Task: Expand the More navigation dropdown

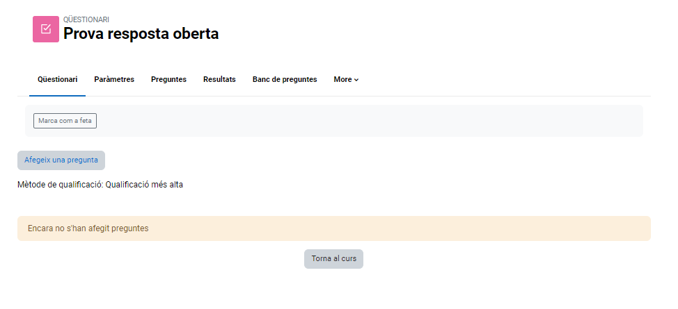Action: tap(346, 79)
